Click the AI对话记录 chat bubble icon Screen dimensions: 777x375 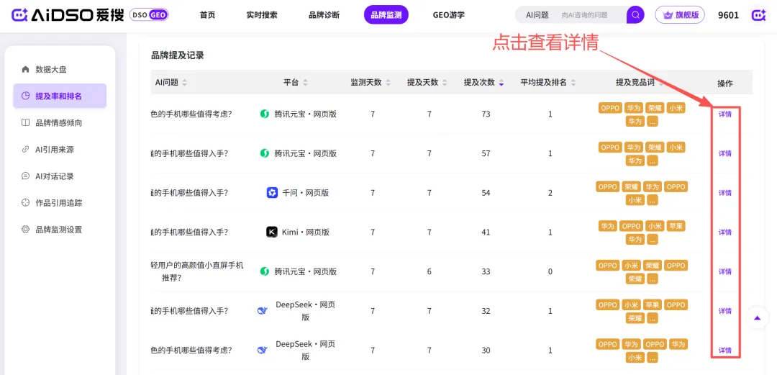coord(26,176)
